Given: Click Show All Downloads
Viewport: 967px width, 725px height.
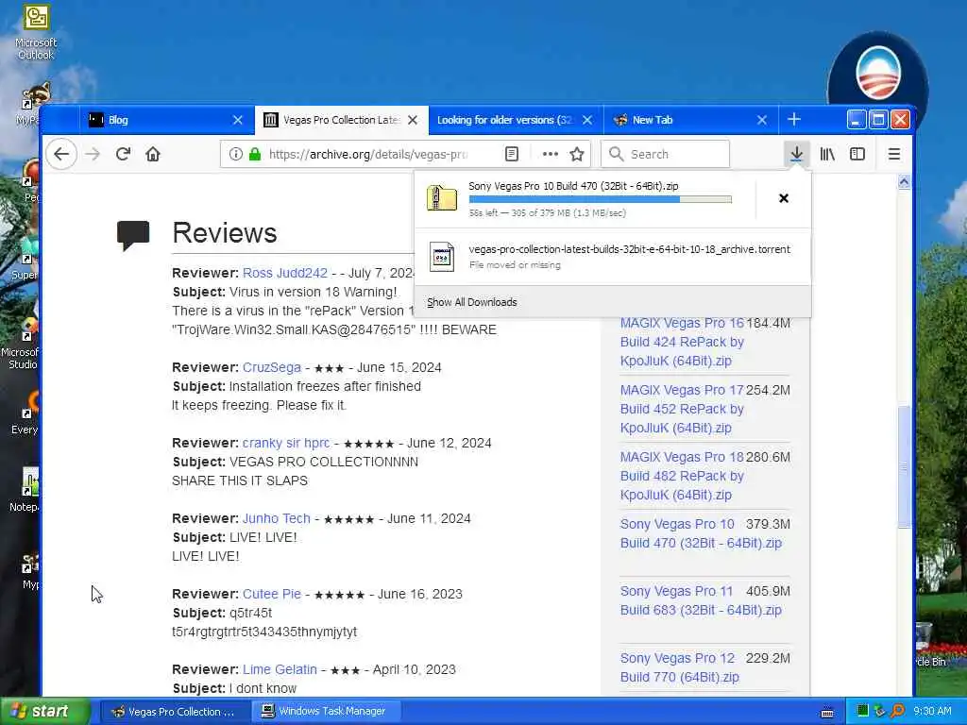Looking at the screenshot, I should 472,302.
